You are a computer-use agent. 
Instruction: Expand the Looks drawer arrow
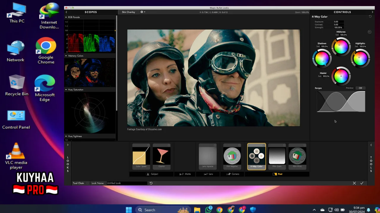(x=68, y=145)
